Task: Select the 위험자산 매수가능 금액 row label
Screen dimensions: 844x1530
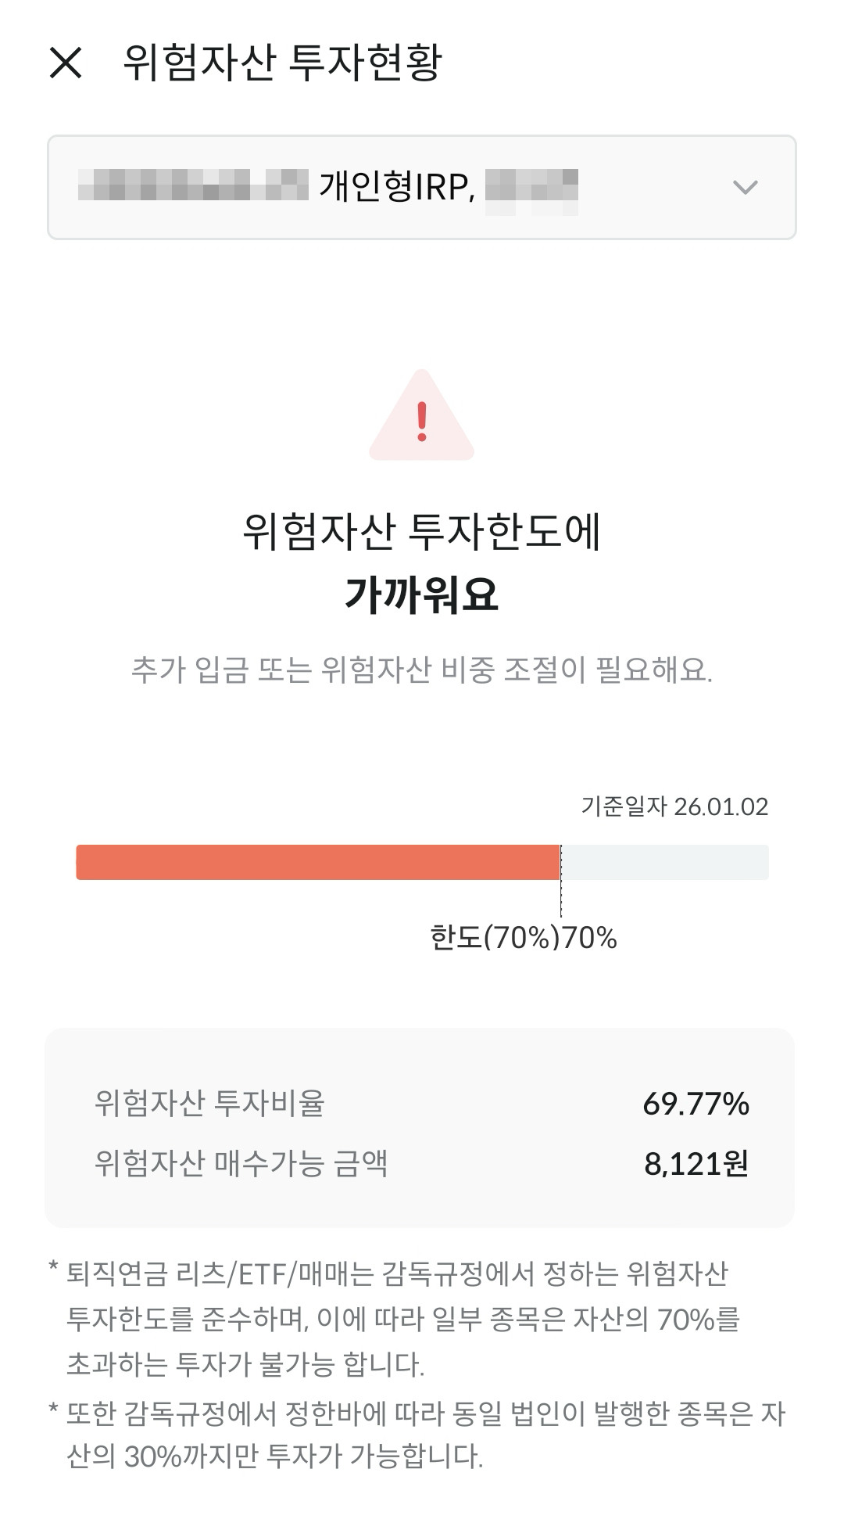Action: [x=241, y=1163]
